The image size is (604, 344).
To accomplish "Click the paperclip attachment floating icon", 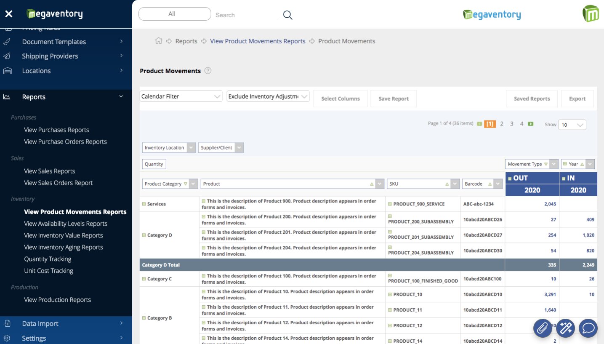I will coord(543,328).
